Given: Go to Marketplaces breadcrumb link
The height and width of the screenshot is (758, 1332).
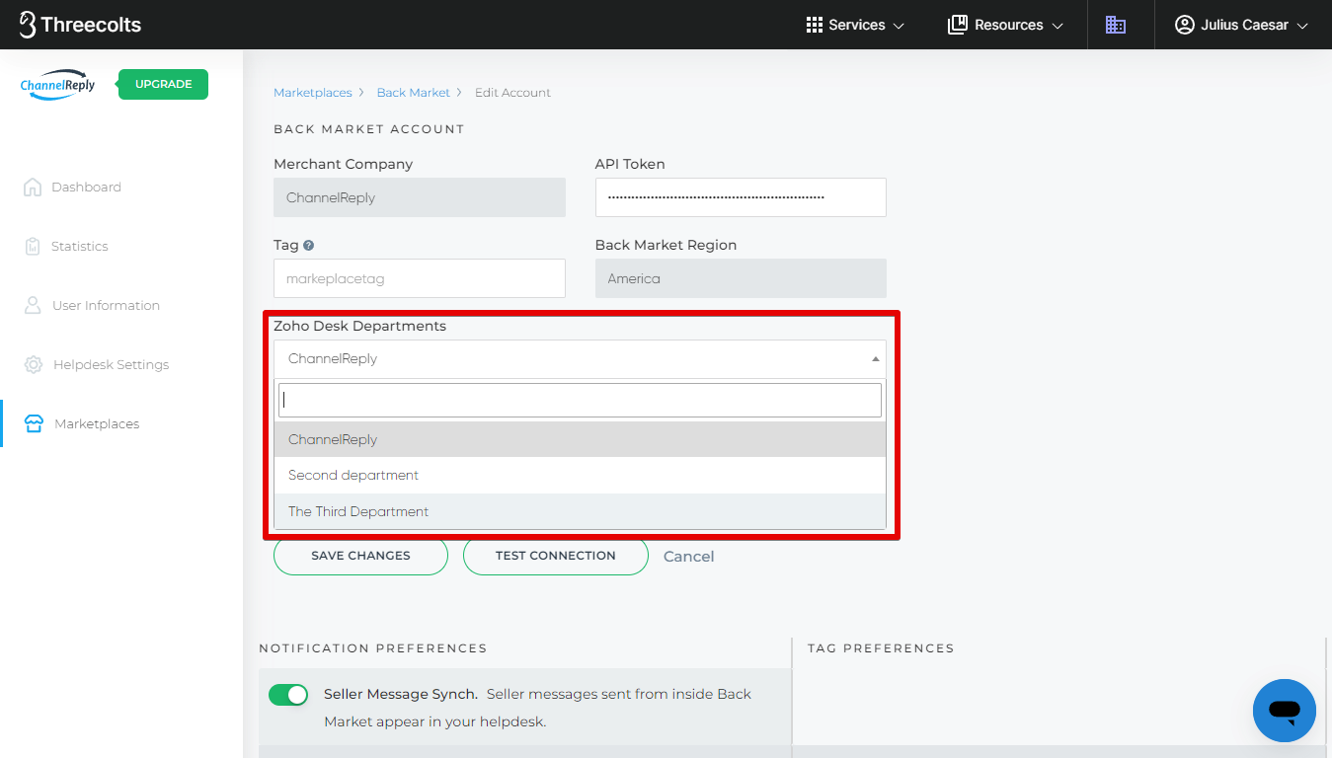Looking at the screenshot, I should 313,93.
